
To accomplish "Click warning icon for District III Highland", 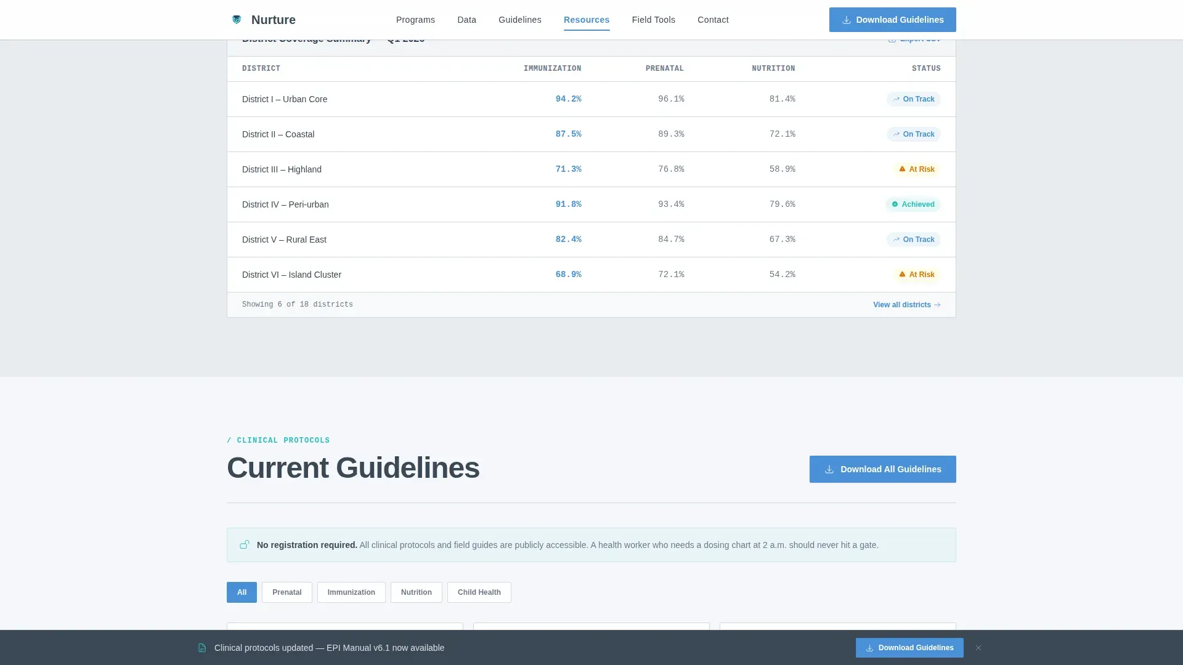I will tap(902, 169).
